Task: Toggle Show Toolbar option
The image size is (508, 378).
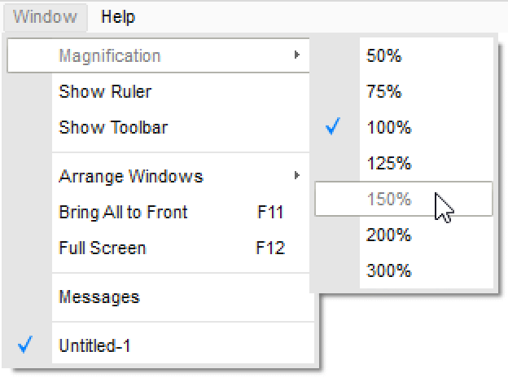Action: pyautogui.click(x=113, y=128)
